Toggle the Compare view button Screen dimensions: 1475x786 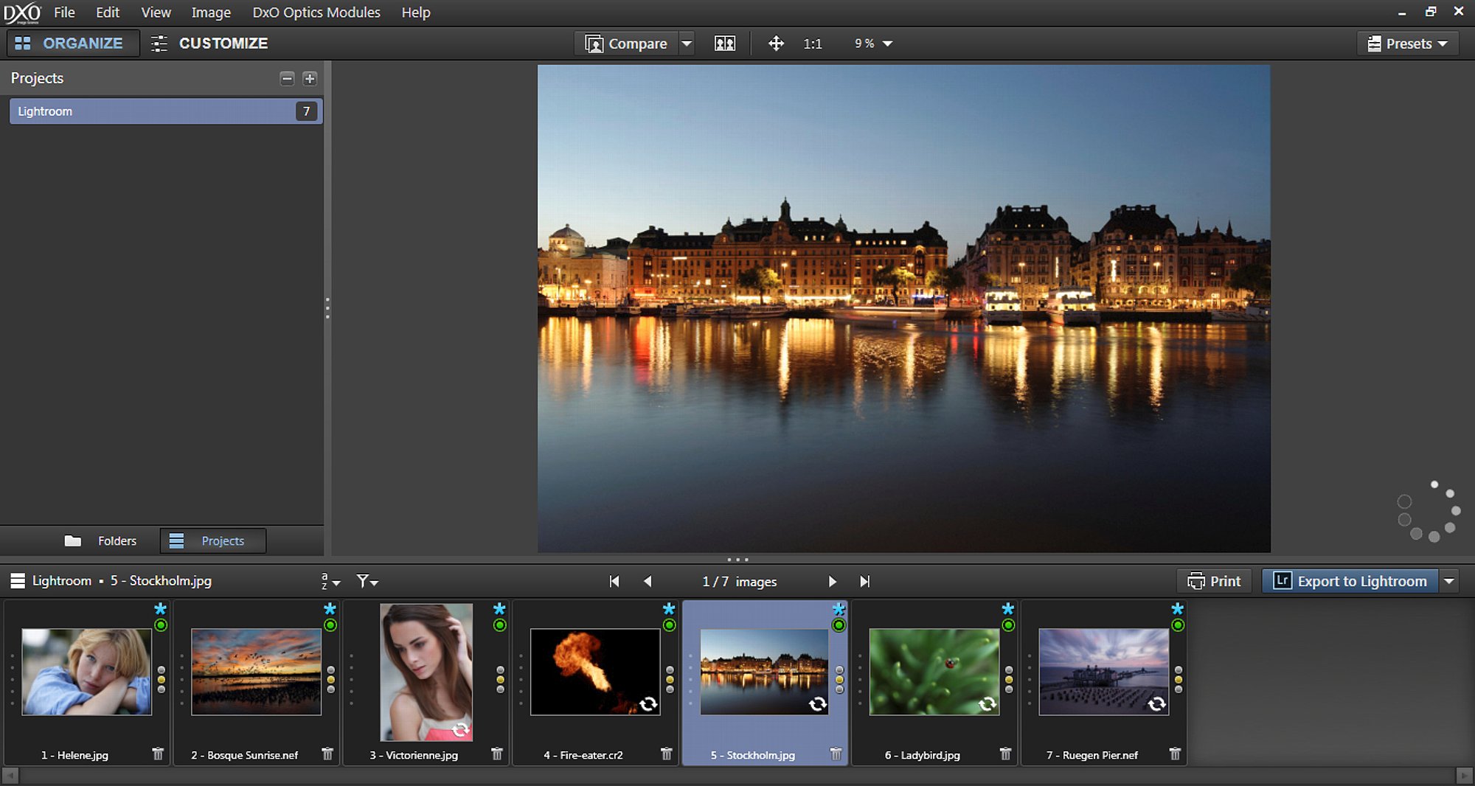click(x=626, y=44)
